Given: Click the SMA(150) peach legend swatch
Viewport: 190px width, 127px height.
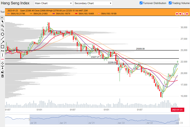Looking at the screenshot, I should click(x=99, y=14).
